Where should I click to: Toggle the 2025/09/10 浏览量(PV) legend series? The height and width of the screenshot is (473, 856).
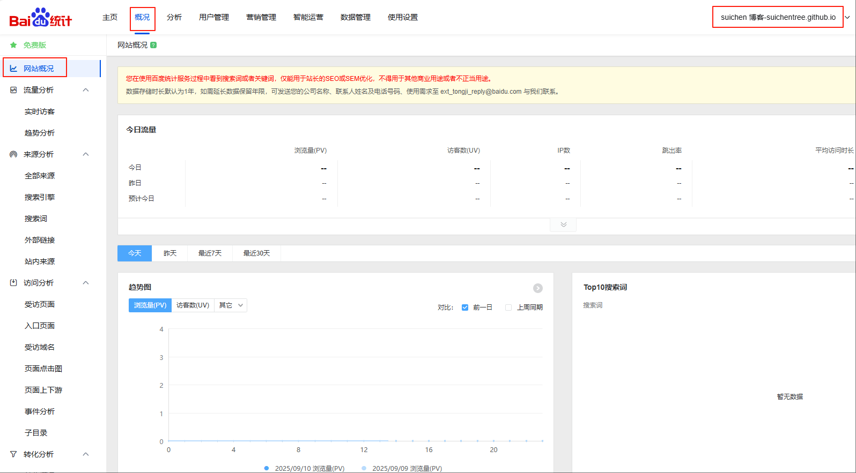(x=305, y=468)
